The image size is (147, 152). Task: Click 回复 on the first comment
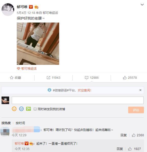[124, 135]
